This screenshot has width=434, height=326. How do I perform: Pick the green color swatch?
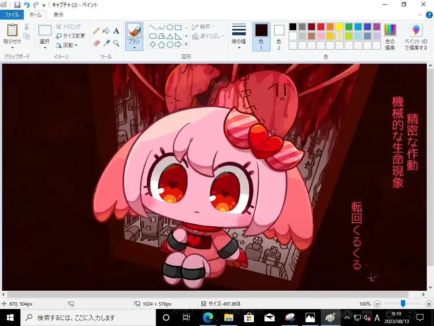349,27
